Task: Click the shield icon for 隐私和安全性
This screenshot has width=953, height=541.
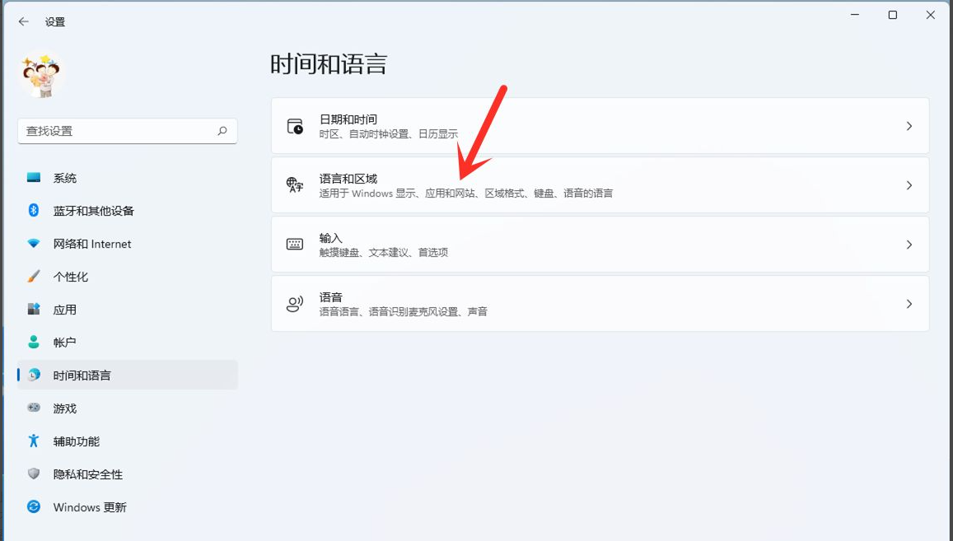Action: (34, 473)
